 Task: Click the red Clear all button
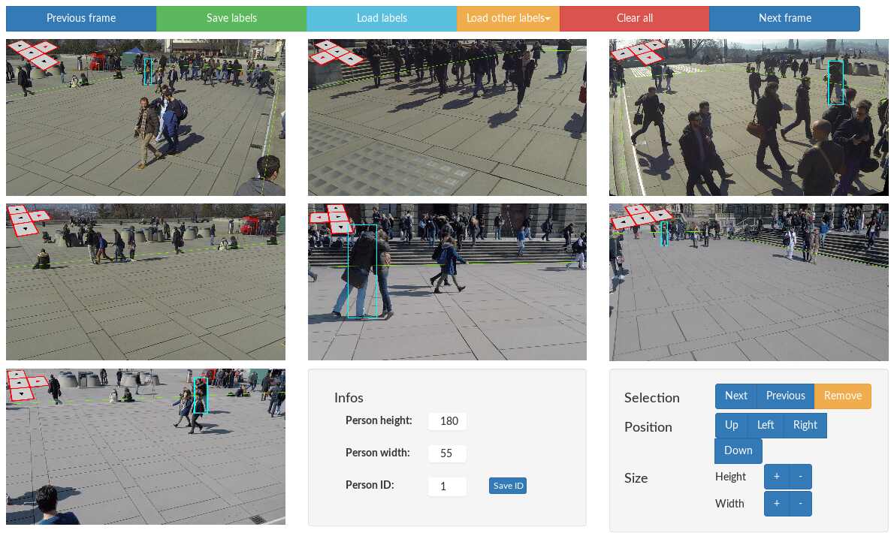click(635, 18)
